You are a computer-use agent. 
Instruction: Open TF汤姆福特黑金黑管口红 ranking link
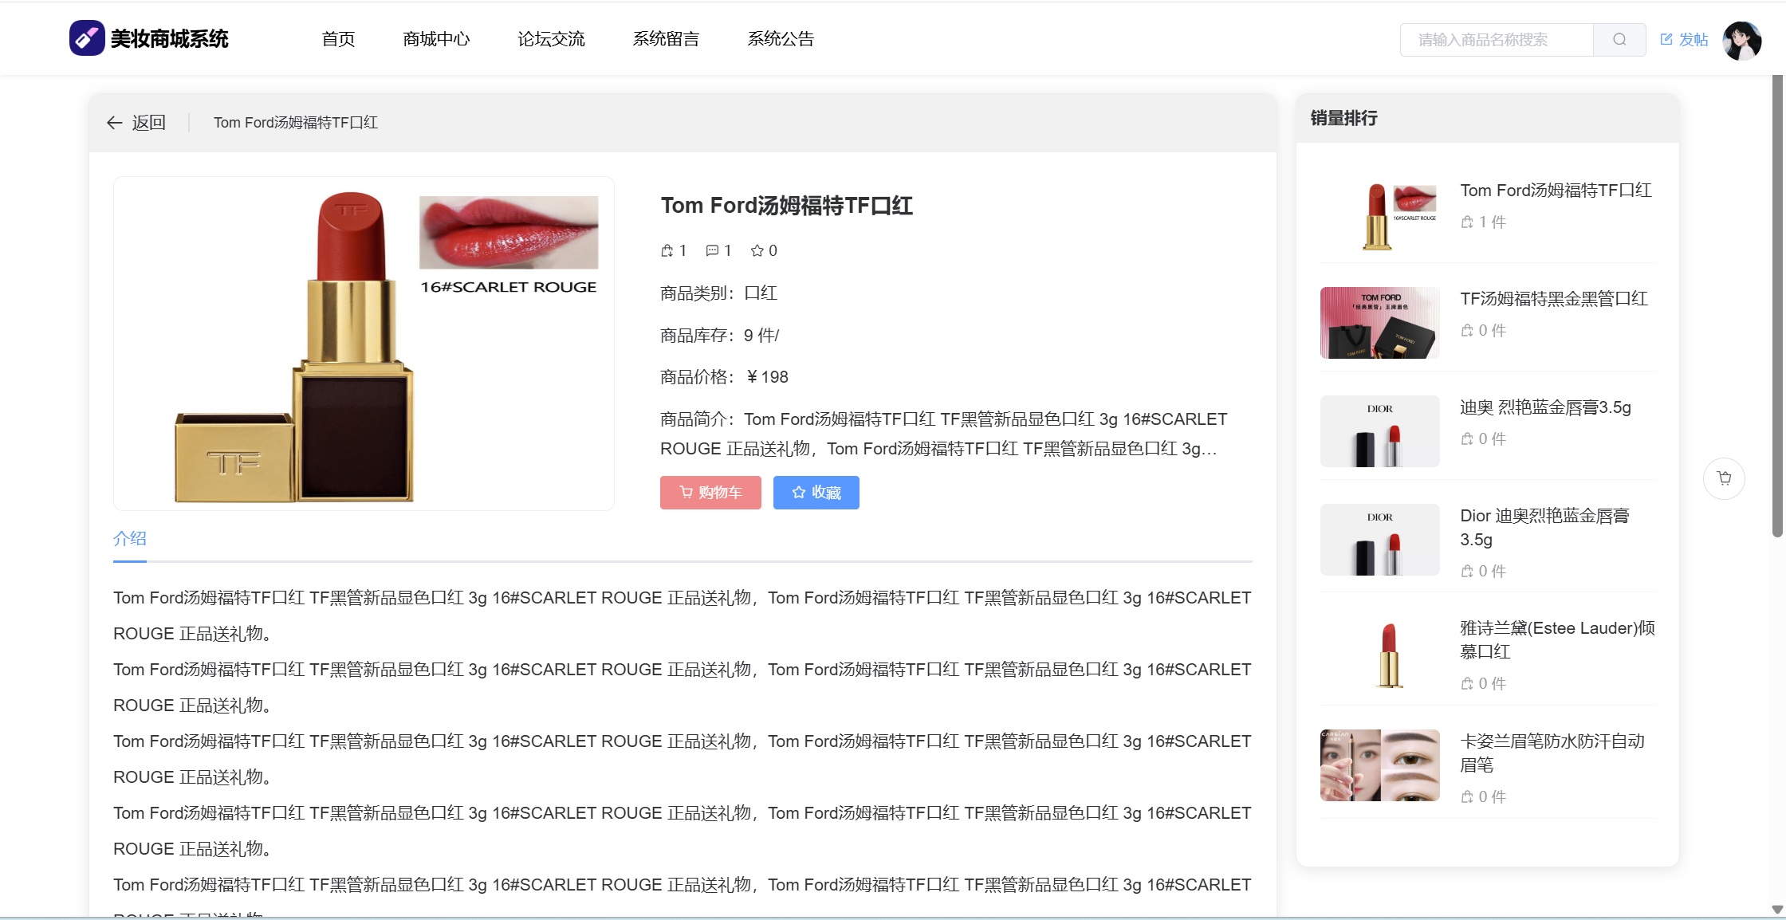pyautogui.click(x=1553, y=299)
